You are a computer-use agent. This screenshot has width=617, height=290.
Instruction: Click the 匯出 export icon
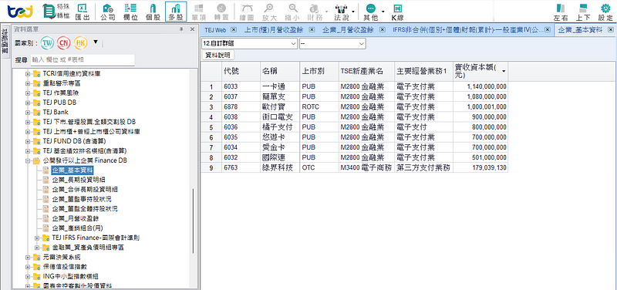(x=83, y=11)
